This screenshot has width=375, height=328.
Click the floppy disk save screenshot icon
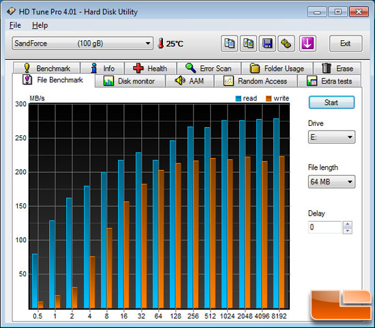coord(267,44)
